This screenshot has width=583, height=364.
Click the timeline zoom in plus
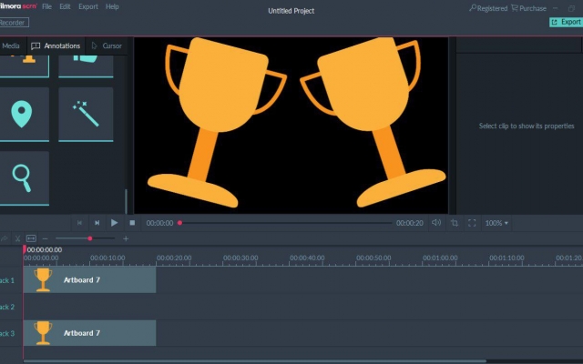[x=126, y=238]
